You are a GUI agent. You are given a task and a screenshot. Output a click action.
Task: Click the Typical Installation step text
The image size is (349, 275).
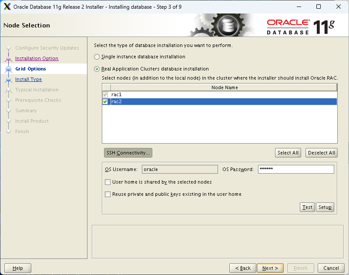[37, 90]
